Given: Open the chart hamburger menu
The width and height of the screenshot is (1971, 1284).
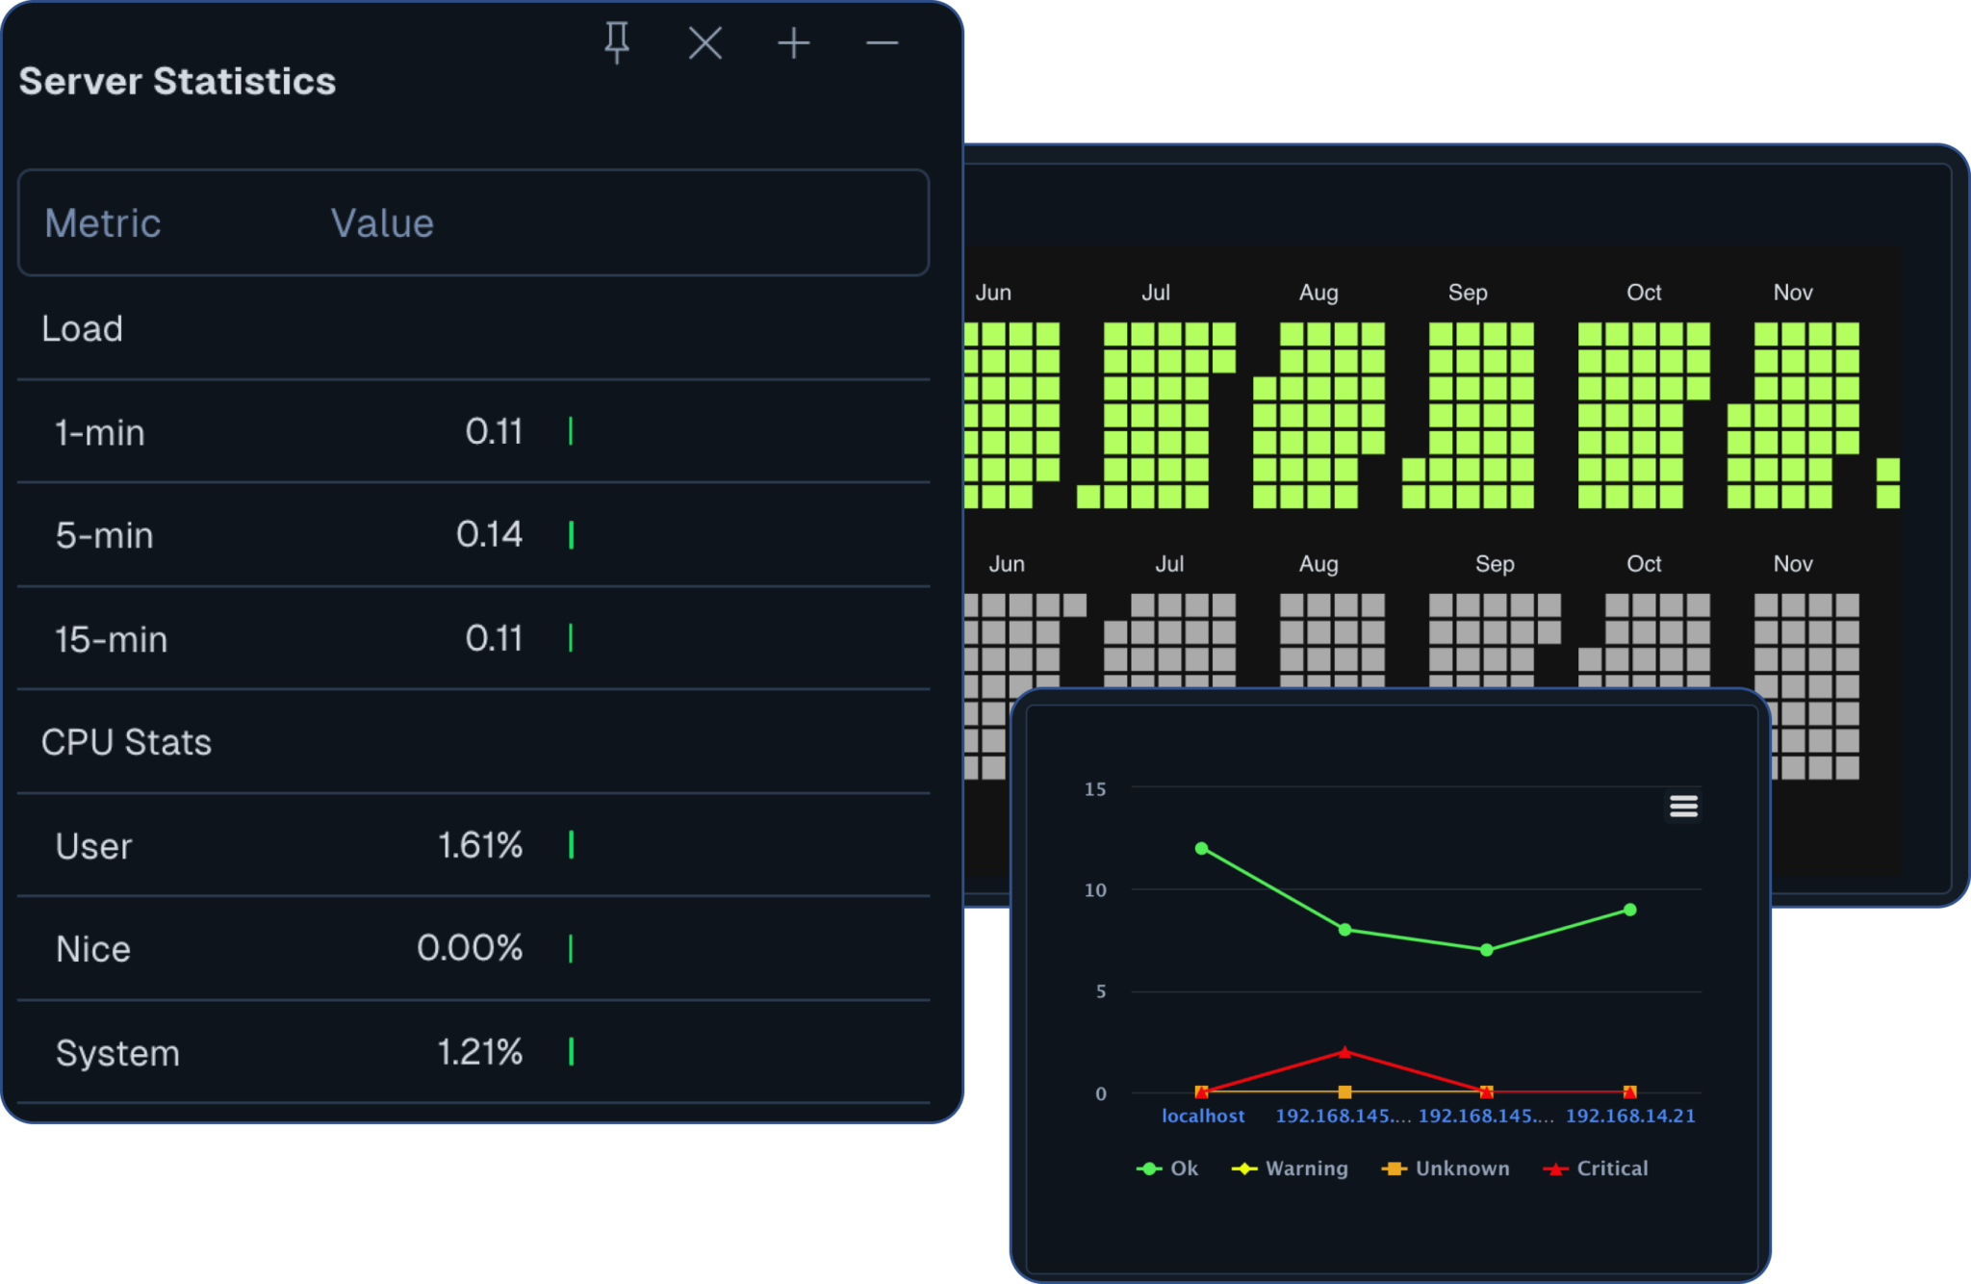Looking at the screenshot, I should 1683,806.
